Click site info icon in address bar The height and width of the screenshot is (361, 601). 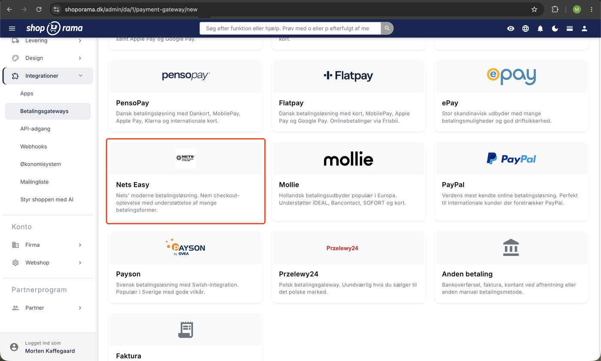click(x=57, y=9)
